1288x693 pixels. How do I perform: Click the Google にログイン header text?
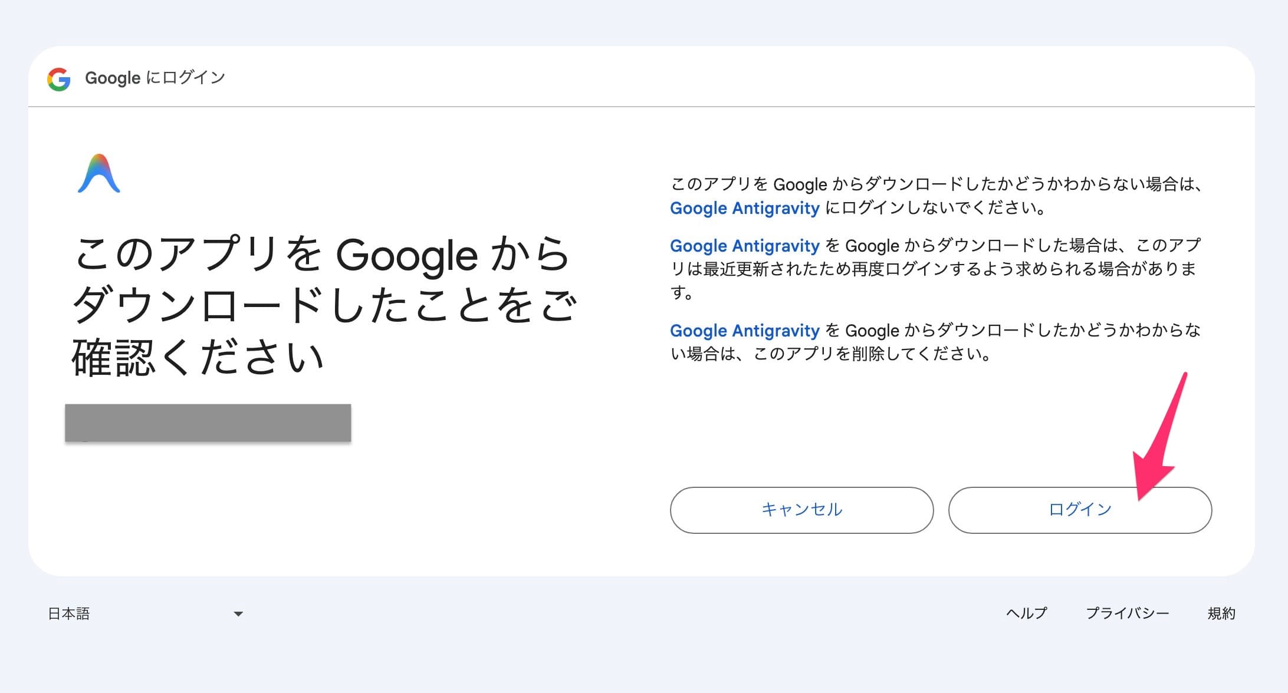155,77
